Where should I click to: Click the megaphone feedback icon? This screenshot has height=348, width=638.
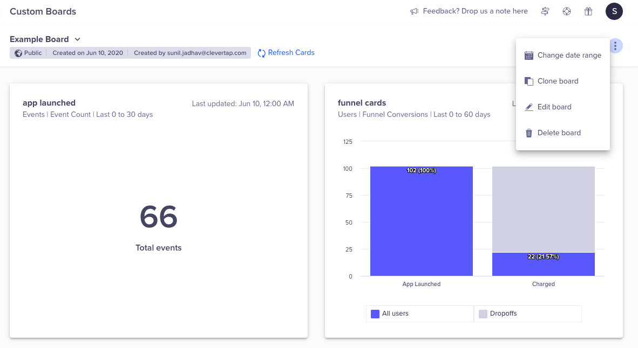point(415,11)
